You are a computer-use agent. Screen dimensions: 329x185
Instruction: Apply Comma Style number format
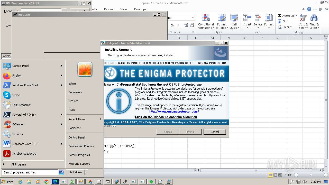[178, 25]
